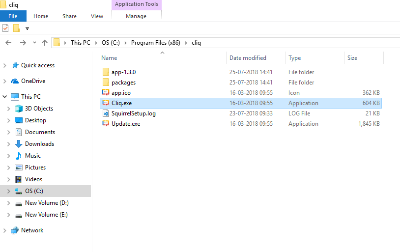Image resolution: width=400 pixels, height=252 pixels.
Task: Click the New folder quick access icon
Action: click(x=16, y=28)
